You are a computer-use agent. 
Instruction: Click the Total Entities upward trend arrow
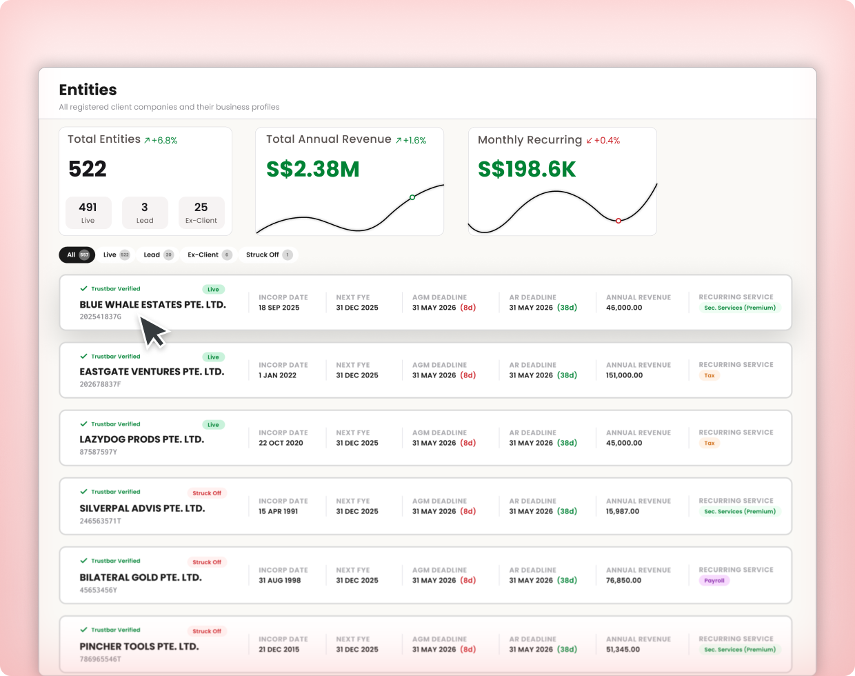[147, 140]
